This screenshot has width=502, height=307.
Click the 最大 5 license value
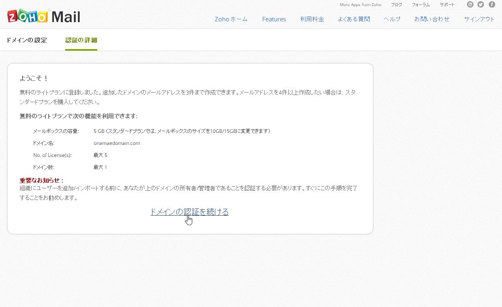[100, 155]
